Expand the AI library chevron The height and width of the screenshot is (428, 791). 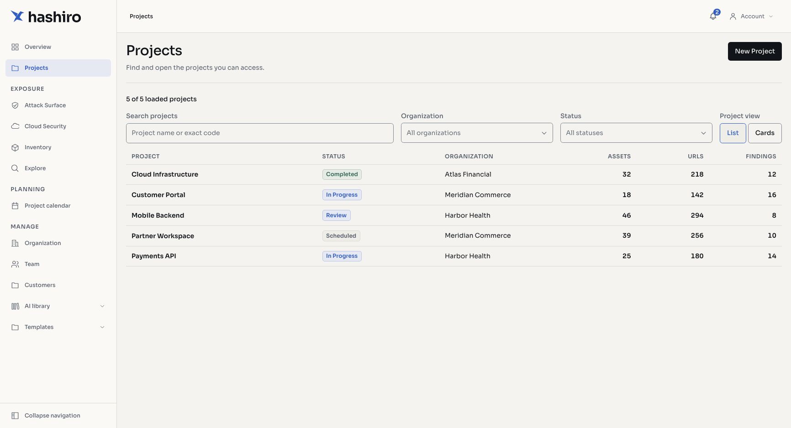point(102,306)
